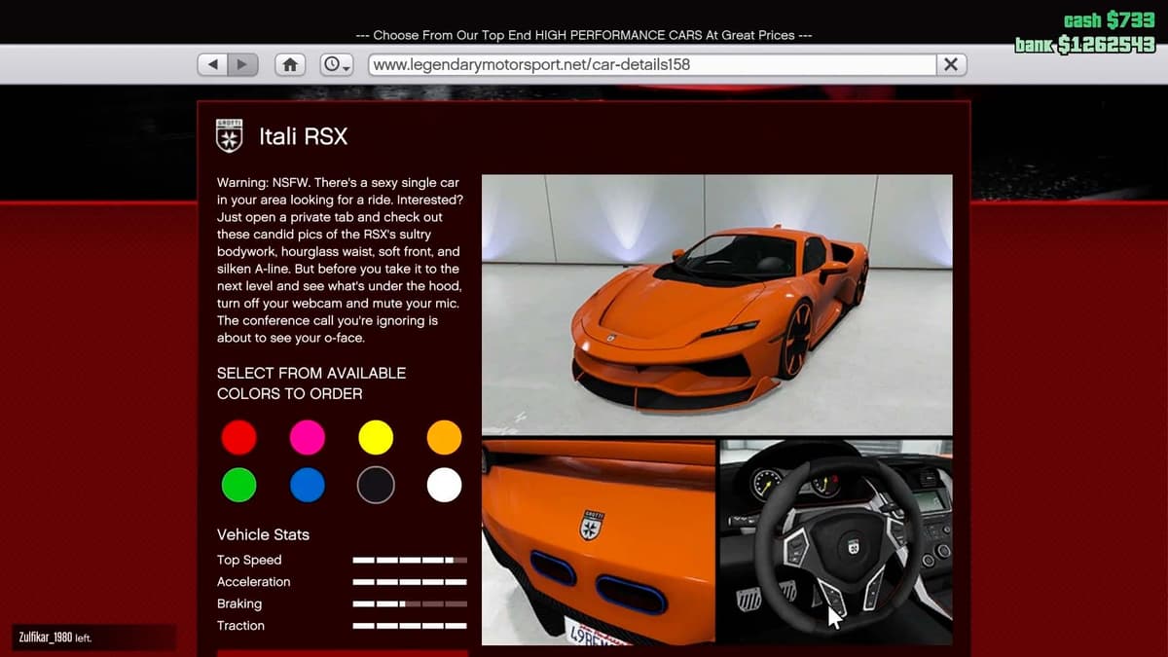
Task: Close the browser with the X button
Action: click(x=950, y=64)
